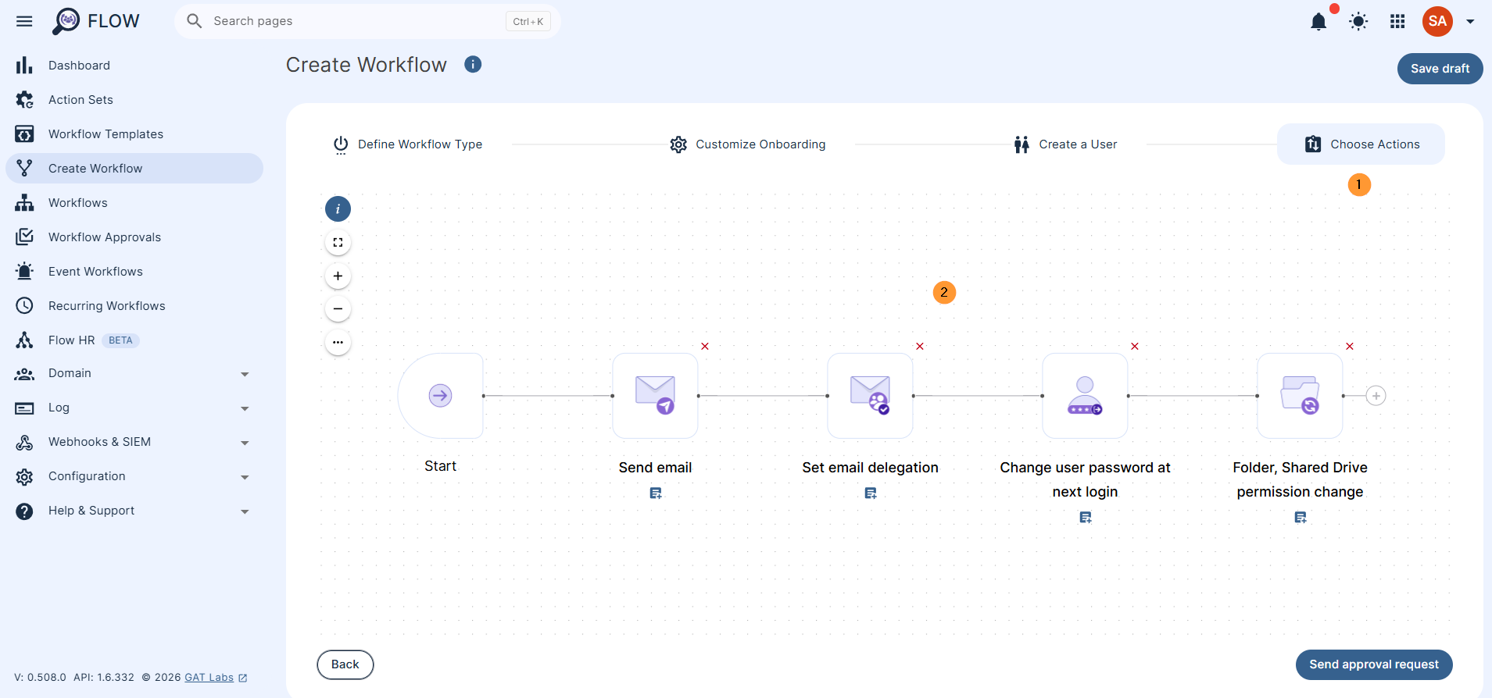Click the Send approval request button
The image size is (1492, 698).
coord(1374,664)
